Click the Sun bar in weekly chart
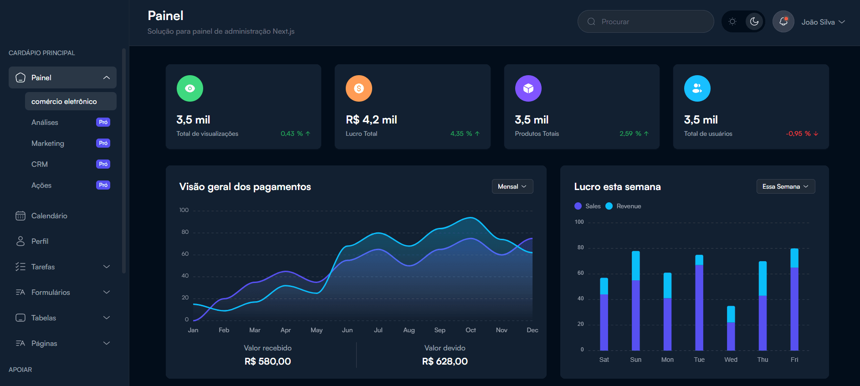The width and height of the screenshot is (860, 386). [636, 300]
